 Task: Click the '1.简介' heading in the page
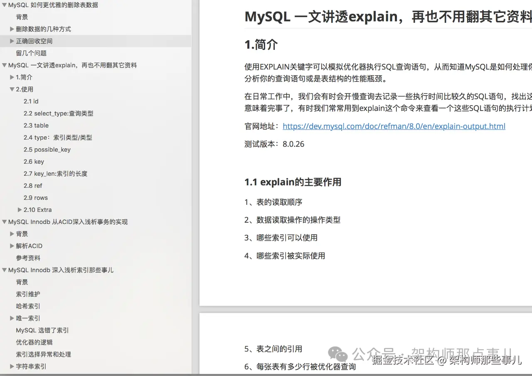point(261,45)
